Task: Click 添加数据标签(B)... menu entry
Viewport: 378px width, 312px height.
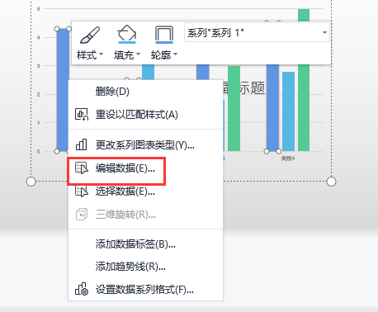Action: (145, 243)
